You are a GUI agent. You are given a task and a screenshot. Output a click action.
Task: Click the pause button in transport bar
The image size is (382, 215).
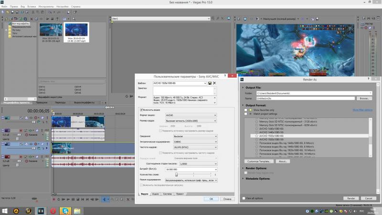73,199
